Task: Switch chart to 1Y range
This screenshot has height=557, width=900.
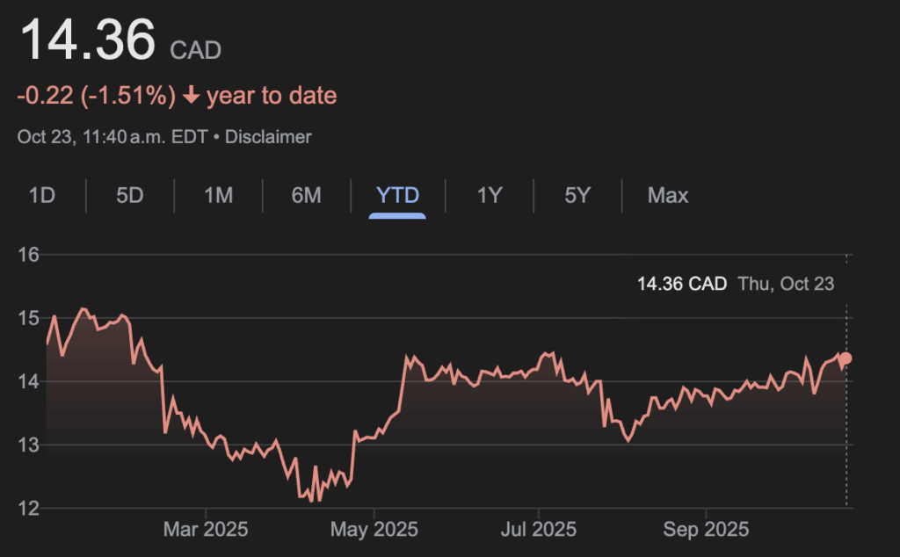Action: click(x=489, y=195)
